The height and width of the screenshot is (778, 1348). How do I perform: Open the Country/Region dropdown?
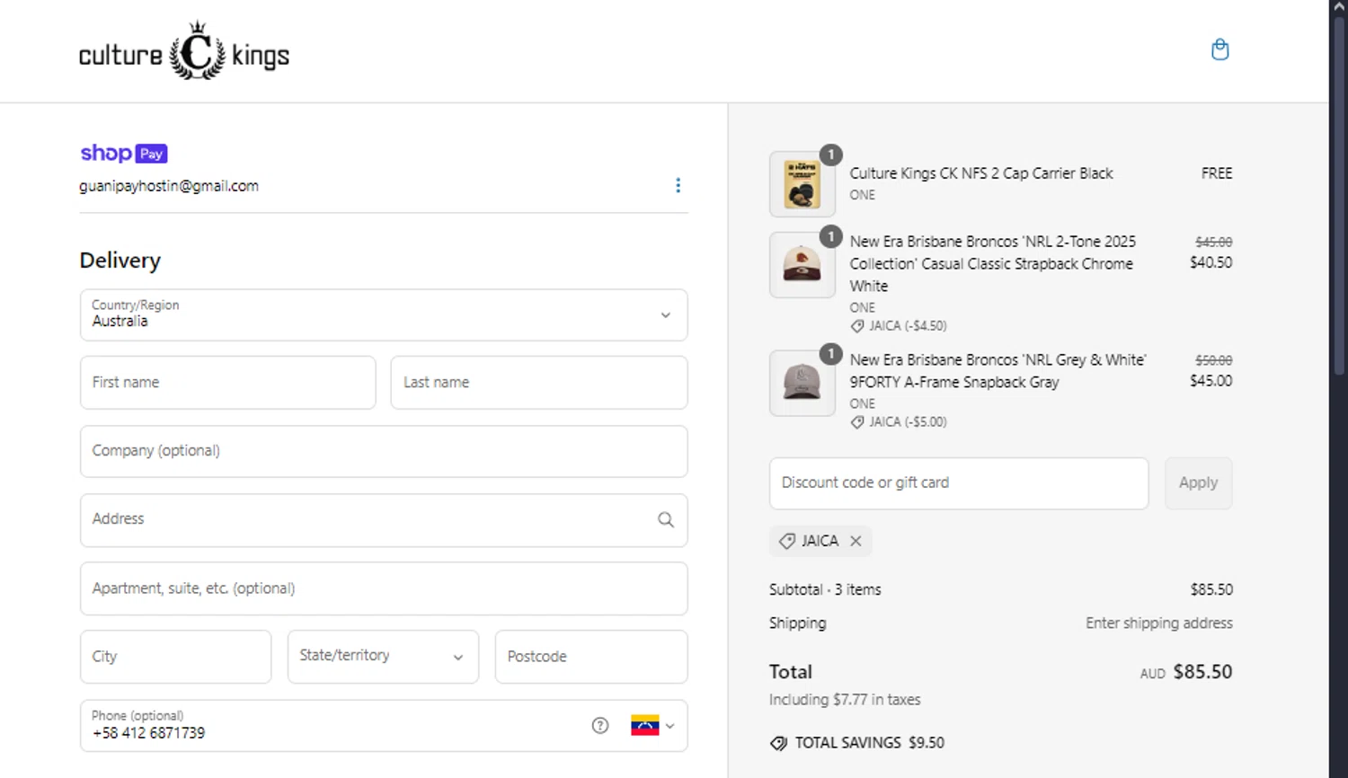pos(384,314)
